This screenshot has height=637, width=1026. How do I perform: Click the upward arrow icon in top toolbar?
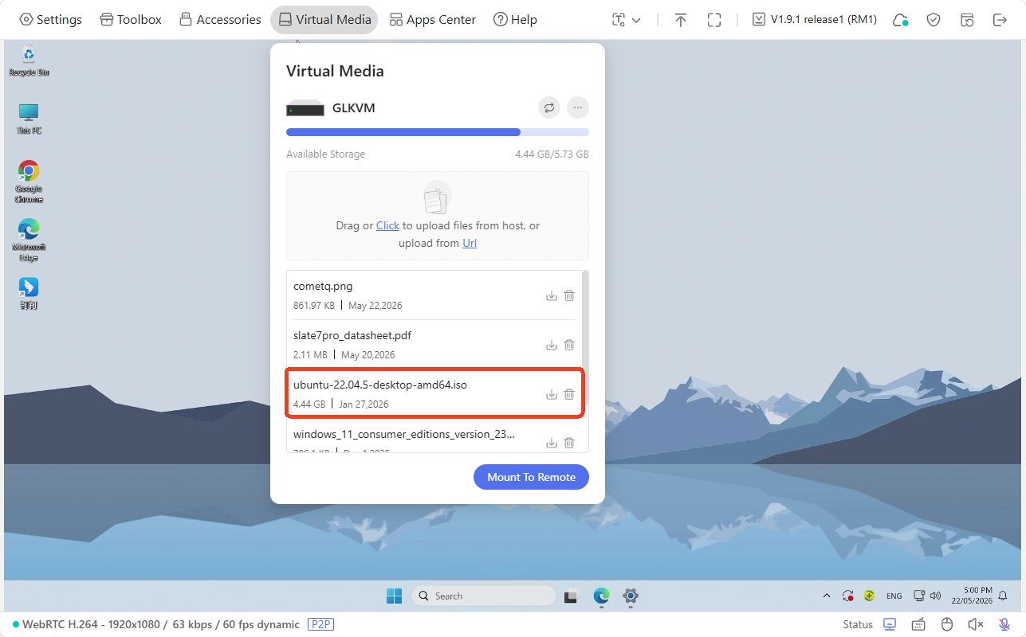(680, 20)
